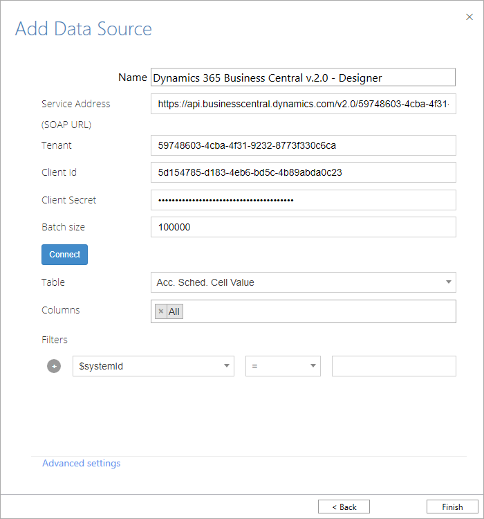The width and height of the screenshot is (484, 519).
Task: Open the equals operator dropdown
Action: (x=283, y=366)
